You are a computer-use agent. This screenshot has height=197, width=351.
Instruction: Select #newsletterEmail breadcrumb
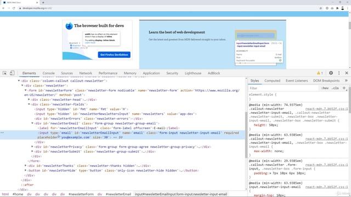click(118, 194)
